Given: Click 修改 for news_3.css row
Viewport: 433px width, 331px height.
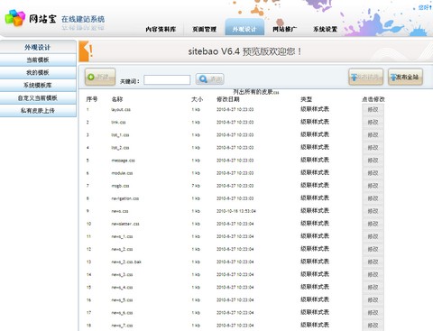Looking at the screenshot, I should pyautogui.click(x=373, y=274).
